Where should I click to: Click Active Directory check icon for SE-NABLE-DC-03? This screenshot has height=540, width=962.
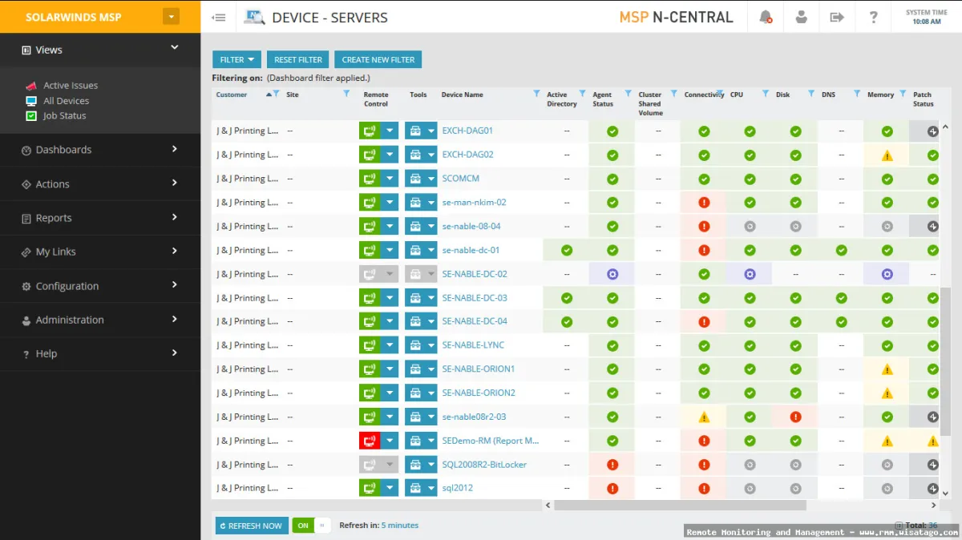click(567, 298)
